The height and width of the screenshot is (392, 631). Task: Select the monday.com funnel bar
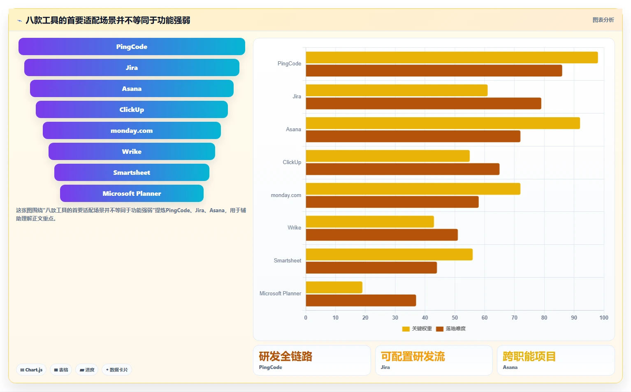point(132,130)
